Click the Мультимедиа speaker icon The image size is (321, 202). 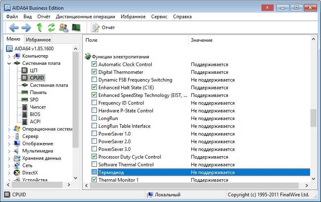(16, 151)
